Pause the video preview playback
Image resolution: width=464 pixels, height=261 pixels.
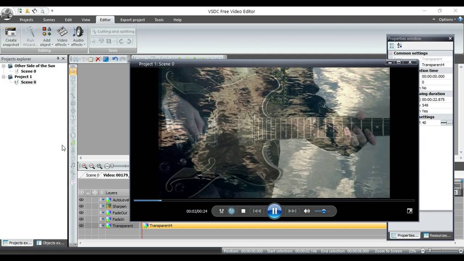tap(274, 211)
